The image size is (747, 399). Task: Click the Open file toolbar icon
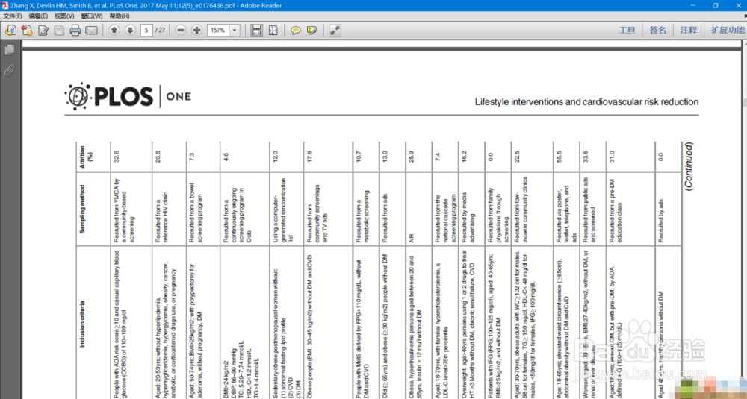10,31
